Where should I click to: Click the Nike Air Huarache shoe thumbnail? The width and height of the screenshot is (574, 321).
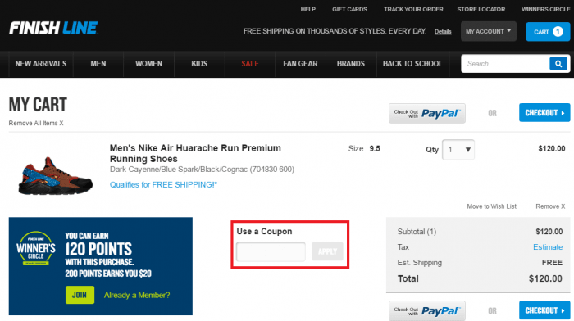click(x=55, y=176)
